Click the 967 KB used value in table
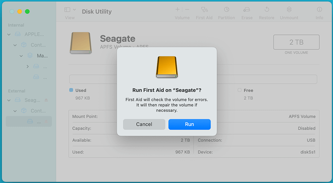Screen dimensions: 333x183 click(x=182, y=152)
